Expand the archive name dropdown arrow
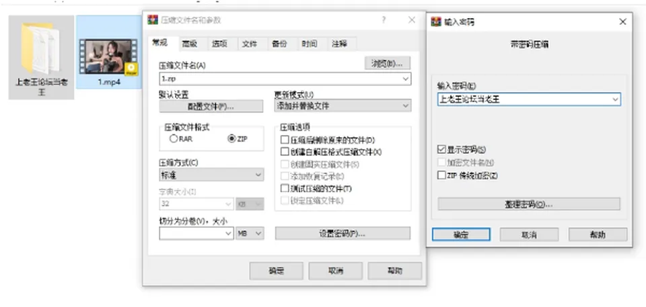 click(406, 79)
